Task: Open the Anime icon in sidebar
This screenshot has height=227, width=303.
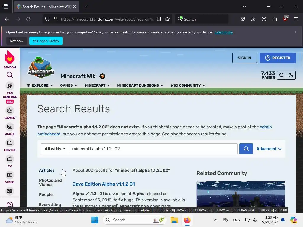Action: 10,127
